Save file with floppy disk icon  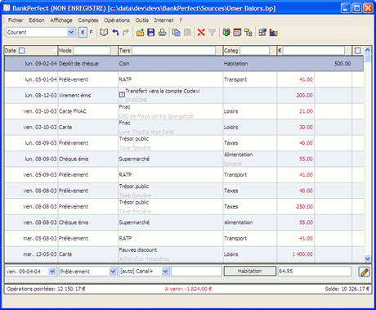151,33
